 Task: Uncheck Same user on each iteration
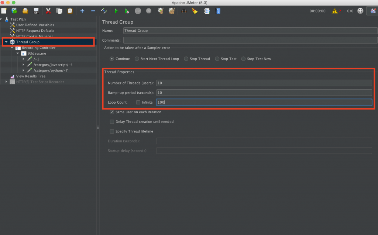(x=112, y=112)
